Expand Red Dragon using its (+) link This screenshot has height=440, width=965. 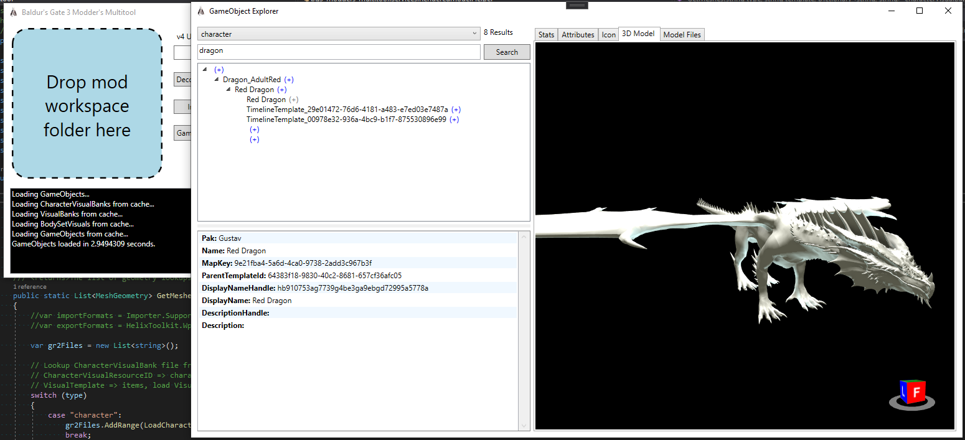(282, 89)
